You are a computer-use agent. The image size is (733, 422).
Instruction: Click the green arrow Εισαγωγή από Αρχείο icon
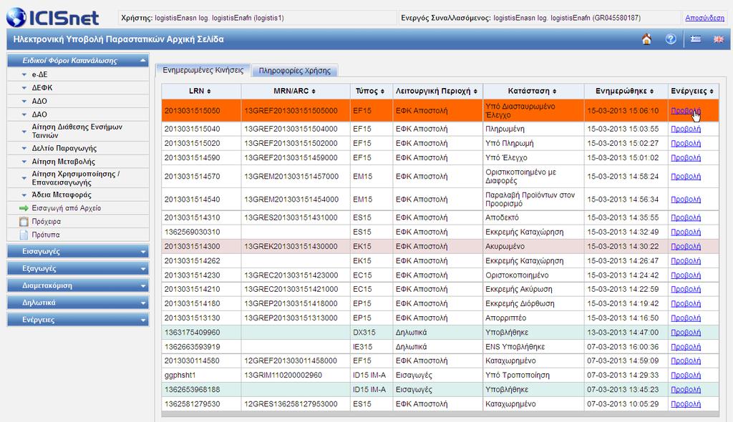(x=24, y=208)
